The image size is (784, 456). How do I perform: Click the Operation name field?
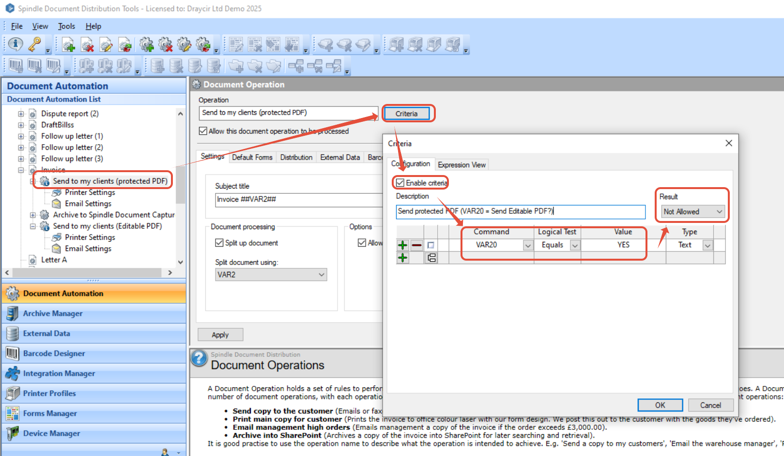tap(289, 113)
